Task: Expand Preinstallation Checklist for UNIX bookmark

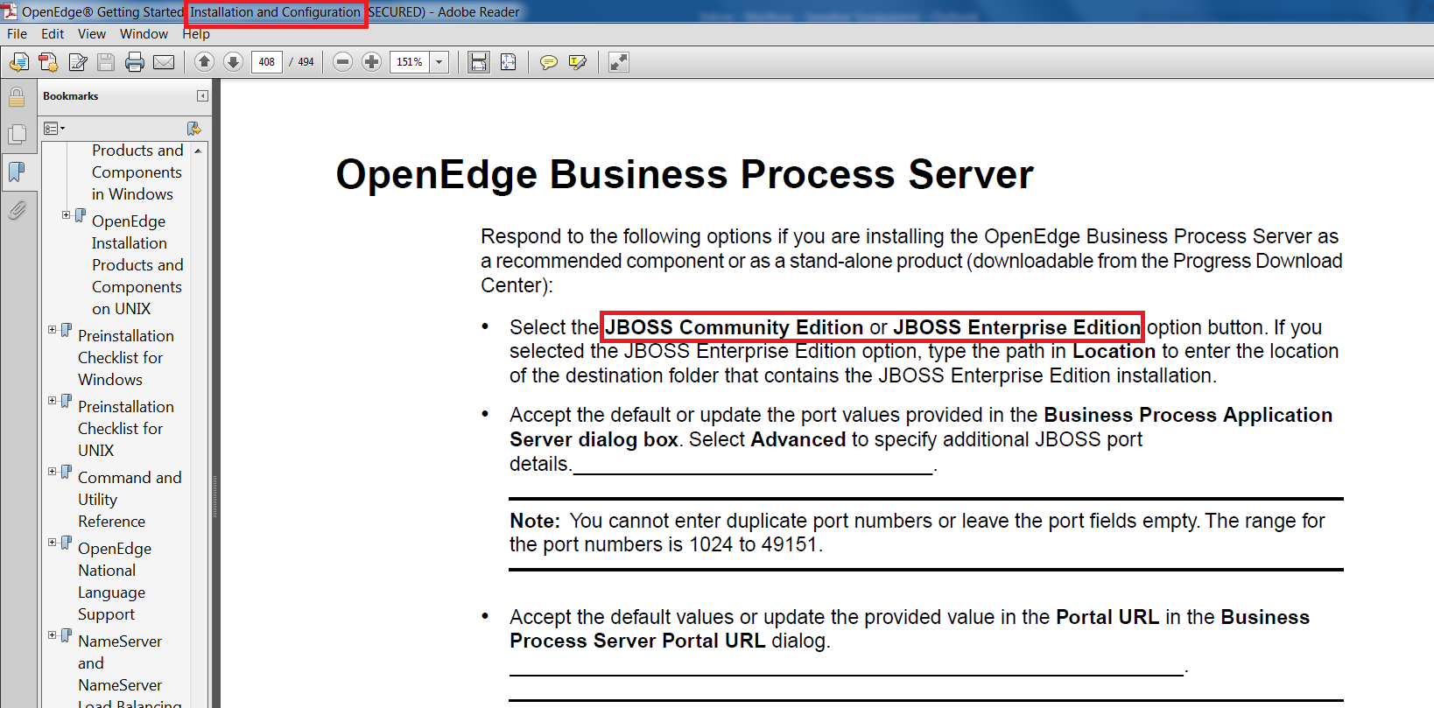Action: pyautogui.click(x=52, y=400)
